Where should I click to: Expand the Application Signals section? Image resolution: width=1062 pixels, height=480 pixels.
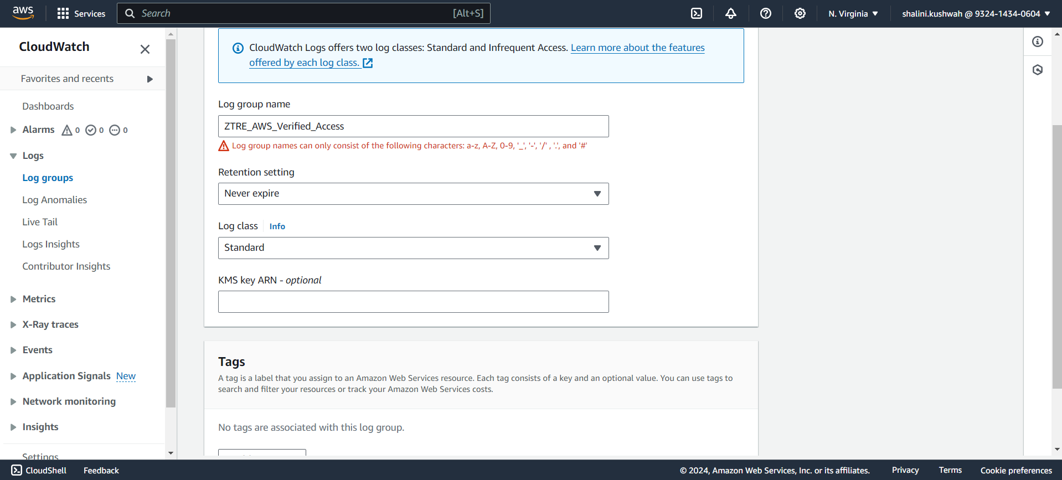pos(13,376)
